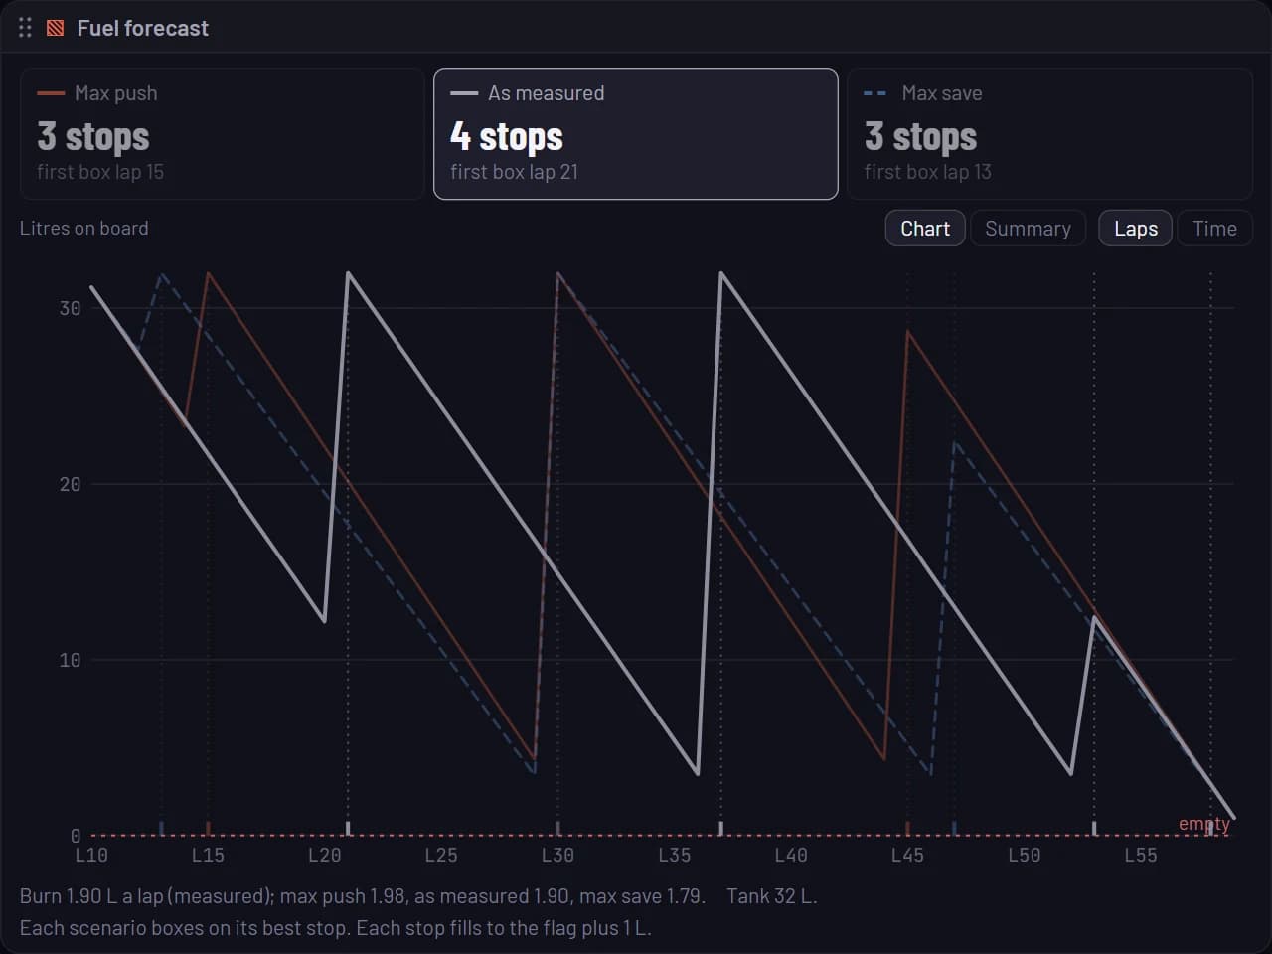Click the lap 53 pit stop marker
The width and height of the screenshot is (1272, 954).
pos(1094,828)
